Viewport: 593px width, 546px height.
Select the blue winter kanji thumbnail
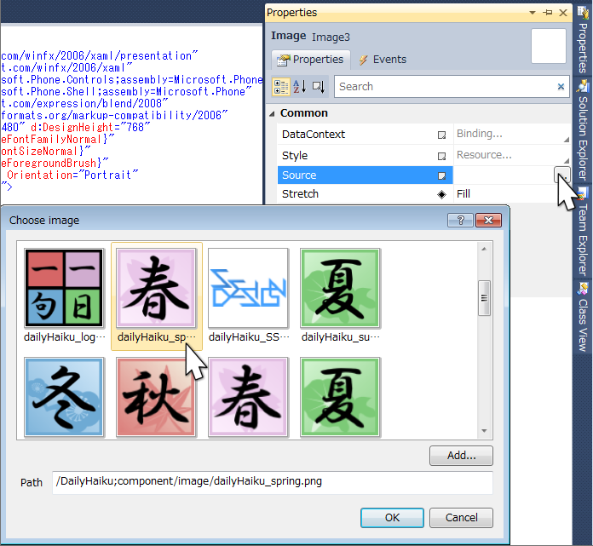[x=64, y=397]
